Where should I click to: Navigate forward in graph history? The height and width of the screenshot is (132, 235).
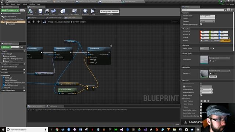pyautogui.click(x=39, y=22)
